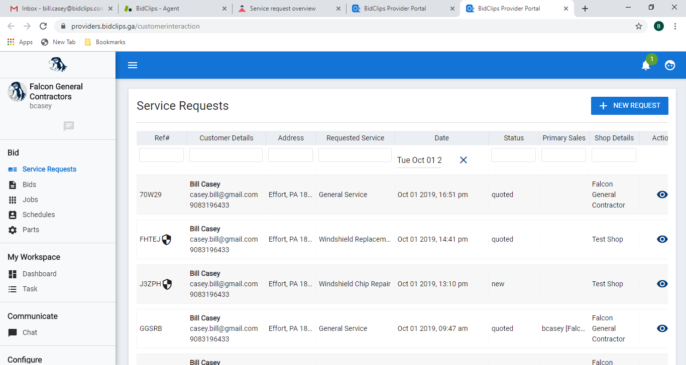Screen dimensions: 686x365
Task: Open a new browser tab
Action: point(585,9)
